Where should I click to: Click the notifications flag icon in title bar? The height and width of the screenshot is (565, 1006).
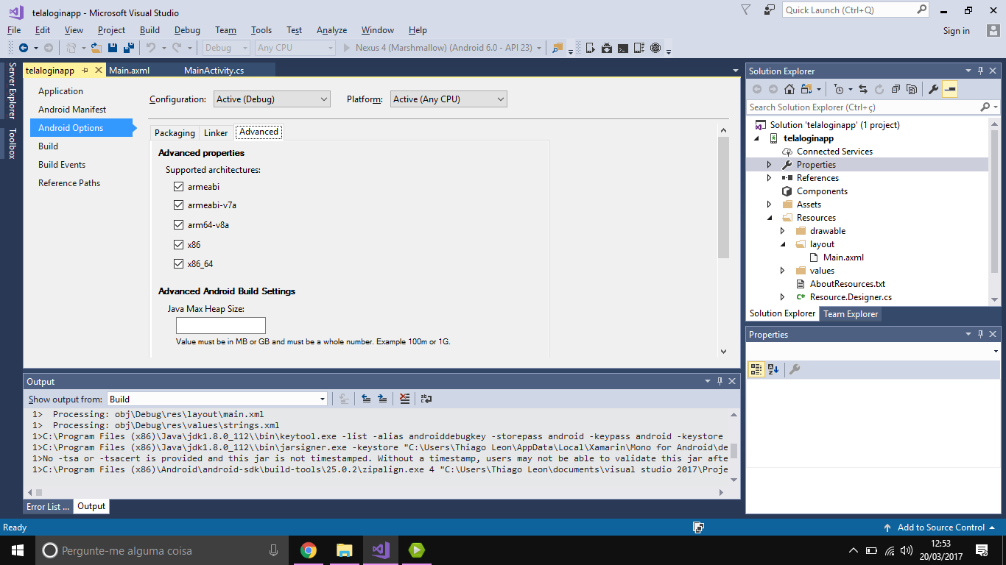coord(746,10)
